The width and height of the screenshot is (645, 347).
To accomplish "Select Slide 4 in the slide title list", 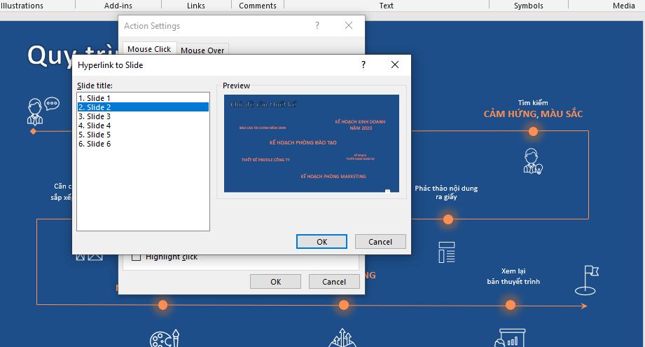I will [x=143, y=125].
